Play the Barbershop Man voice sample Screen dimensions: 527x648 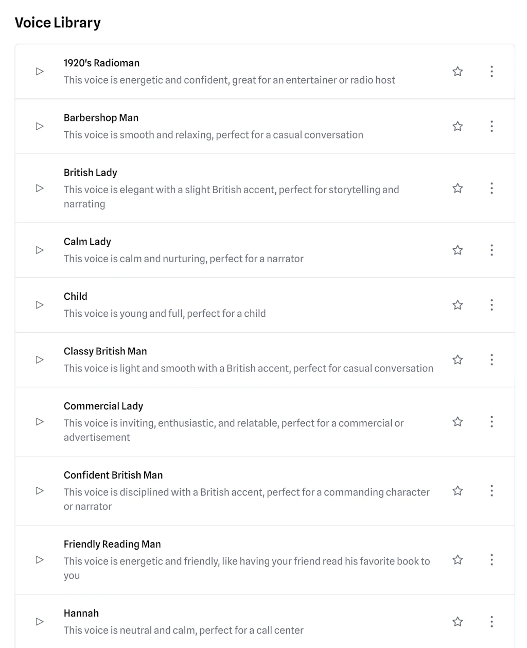coord(40,126)
